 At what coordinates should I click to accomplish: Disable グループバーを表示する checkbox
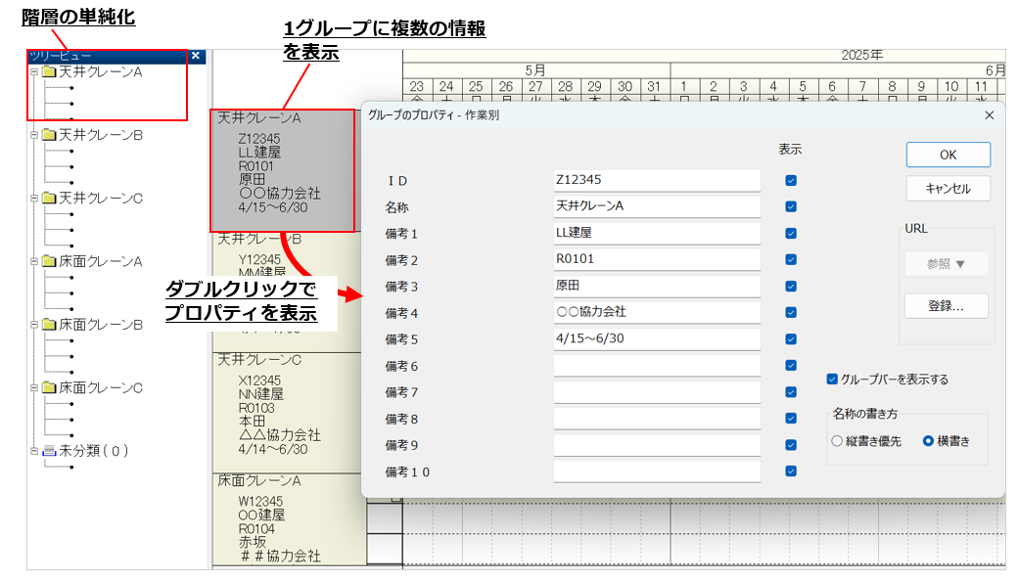832,379
